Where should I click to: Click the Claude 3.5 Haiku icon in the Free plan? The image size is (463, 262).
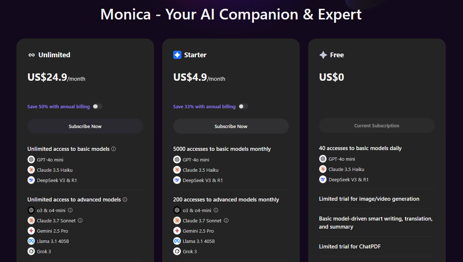coord(323,169)
